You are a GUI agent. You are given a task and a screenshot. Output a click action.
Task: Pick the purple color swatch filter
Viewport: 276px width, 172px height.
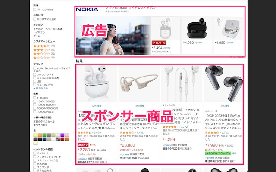[62, 135]
